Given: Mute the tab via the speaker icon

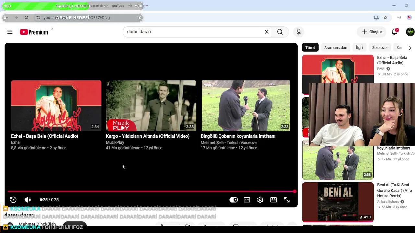Looking at the screenshot, I should coord(130,6).
